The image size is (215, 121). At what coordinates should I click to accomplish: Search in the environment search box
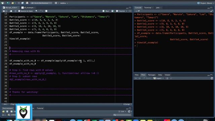coord(122,115)
